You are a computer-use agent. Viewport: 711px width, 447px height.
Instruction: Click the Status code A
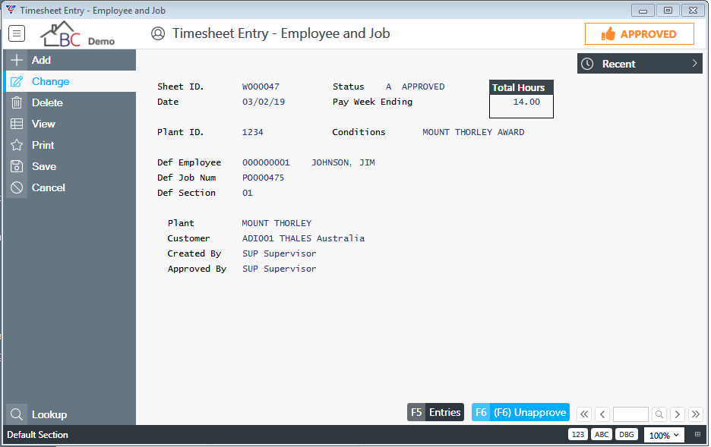click(389, 87)
